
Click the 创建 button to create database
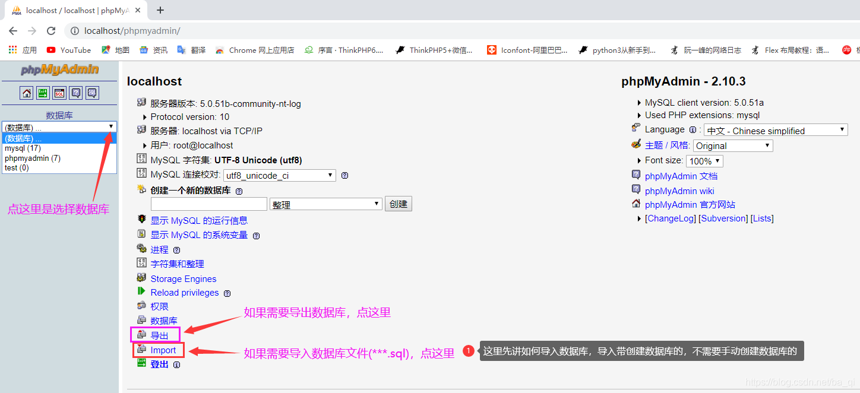[x=398, y=204]
